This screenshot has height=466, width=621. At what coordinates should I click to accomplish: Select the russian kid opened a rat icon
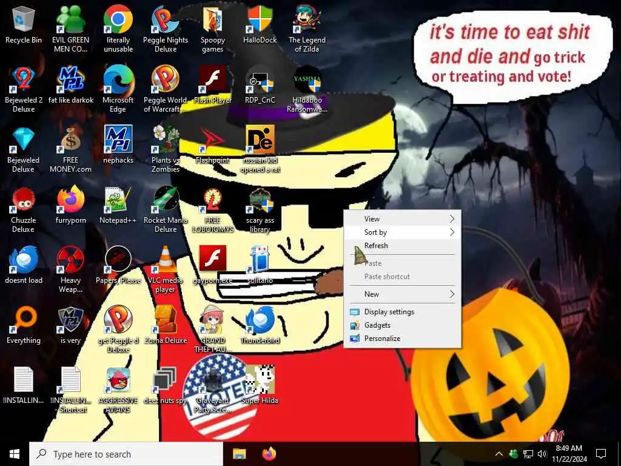click(x=260, y=149)
